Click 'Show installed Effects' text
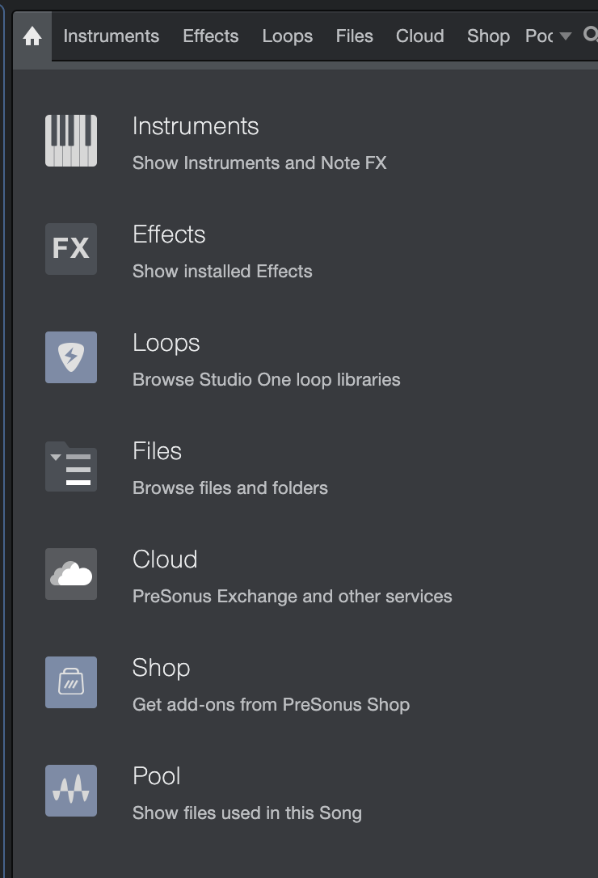The image size is (598, 878). [222, 272]
